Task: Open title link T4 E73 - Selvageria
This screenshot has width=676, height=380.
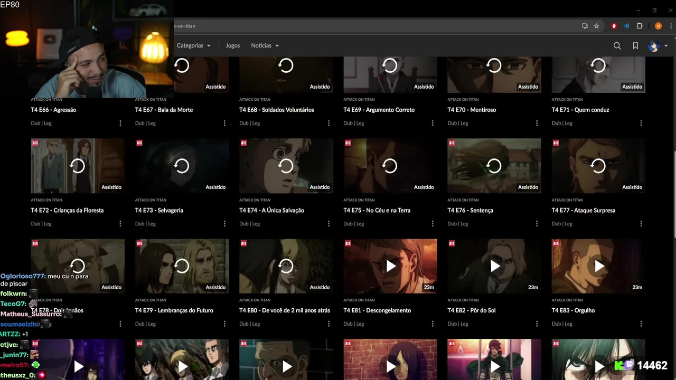Action: pyautogui.click(x=159, y=210)
